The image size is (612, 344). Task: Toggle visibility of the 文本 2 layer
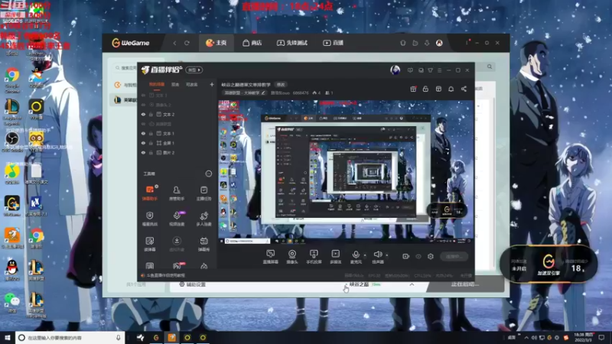click(x=143, y=114)
